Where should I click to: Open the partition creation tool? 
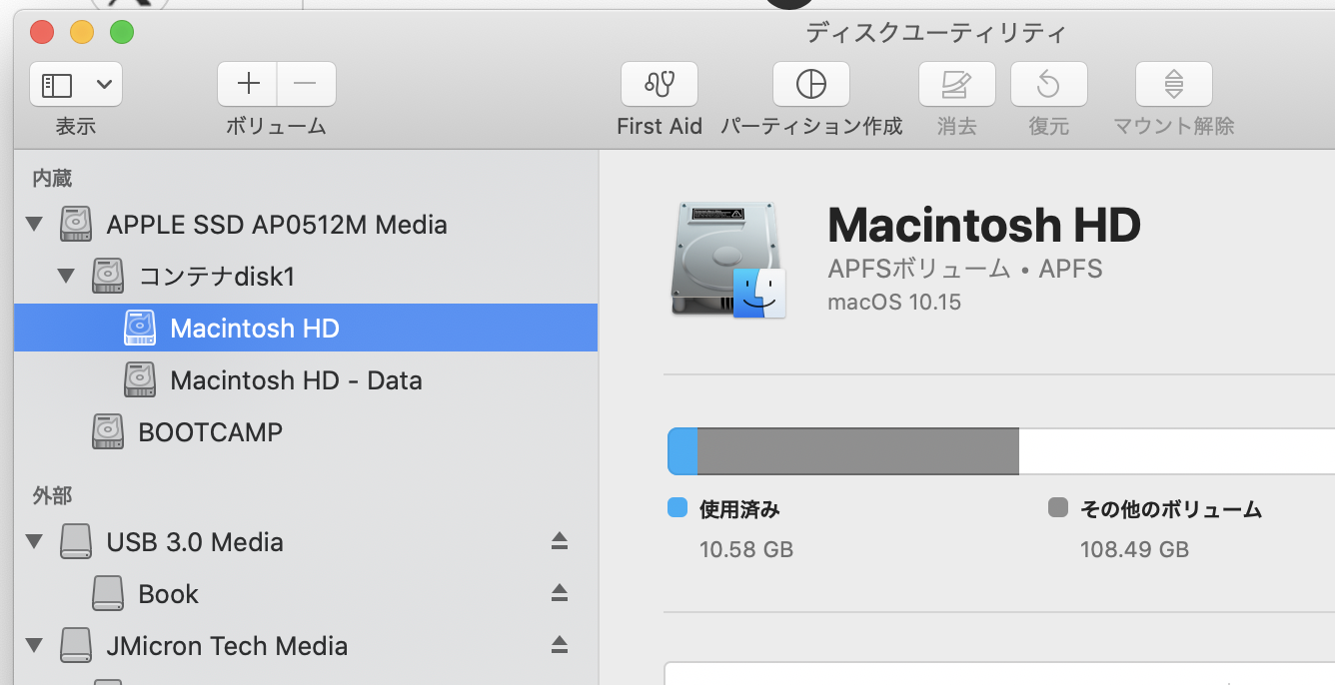[810, 84]
